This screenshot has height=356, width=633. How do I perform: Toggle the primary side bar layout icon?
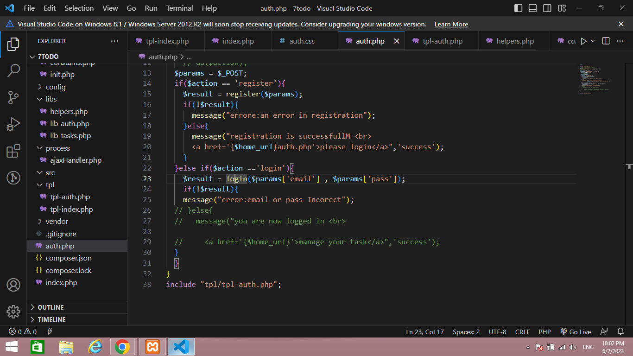(x=518, y=8)
